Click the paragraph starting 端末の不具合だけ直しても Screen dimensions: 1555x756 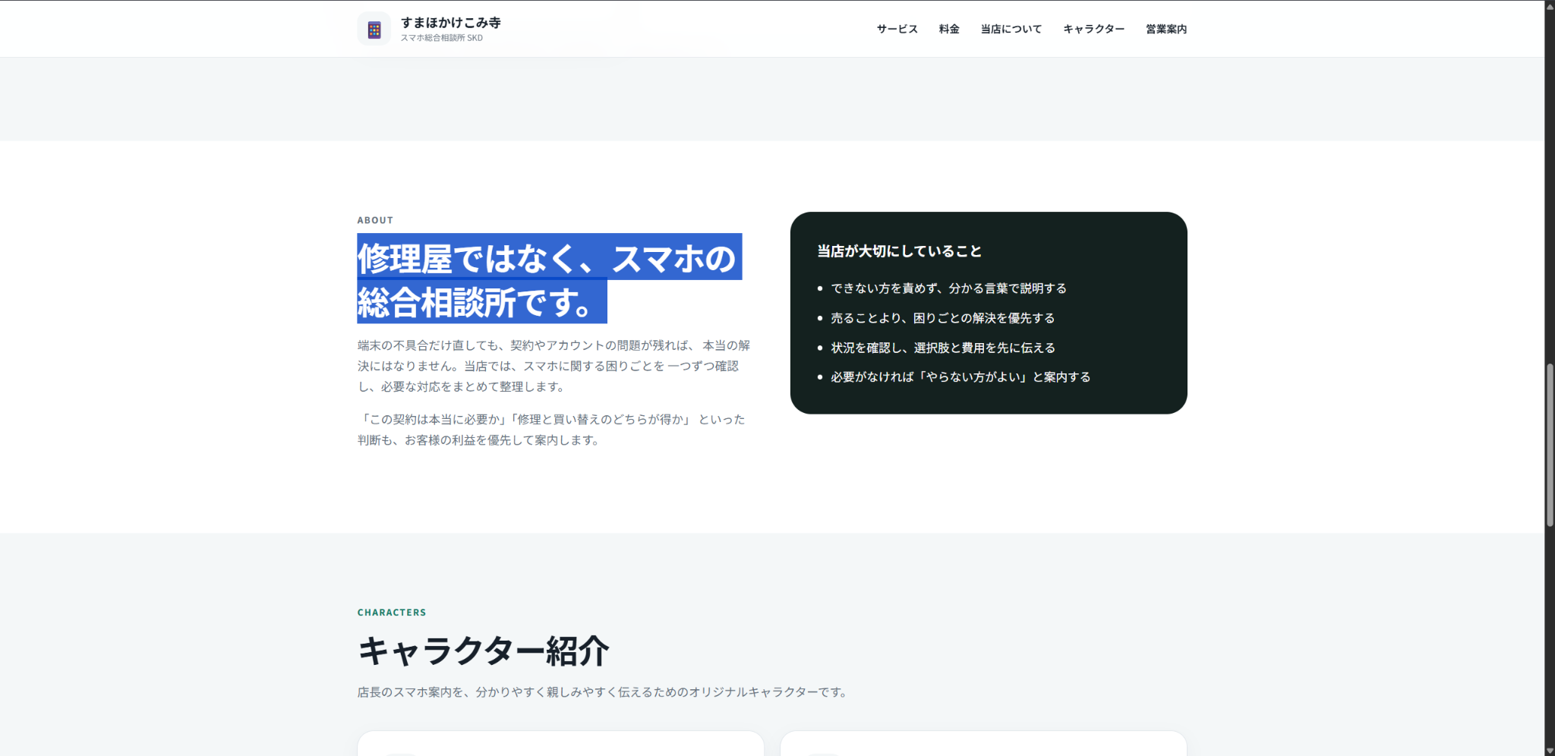coord(554,366)
